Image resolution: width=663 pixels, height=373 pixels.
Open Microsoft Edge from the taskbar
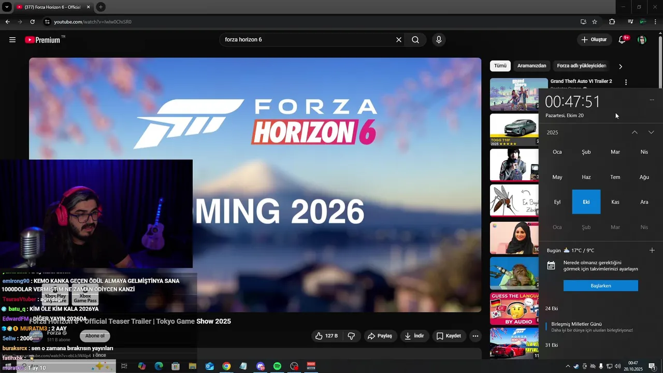coord(159,366)
